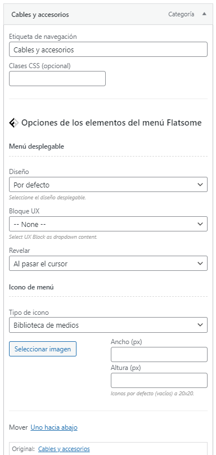Focus the Altura (px) input field

pos(159,381)
